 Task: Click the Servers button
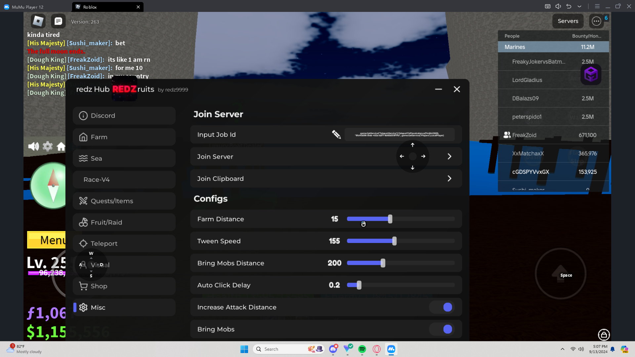pyautogui.click(x=568, y=21)
